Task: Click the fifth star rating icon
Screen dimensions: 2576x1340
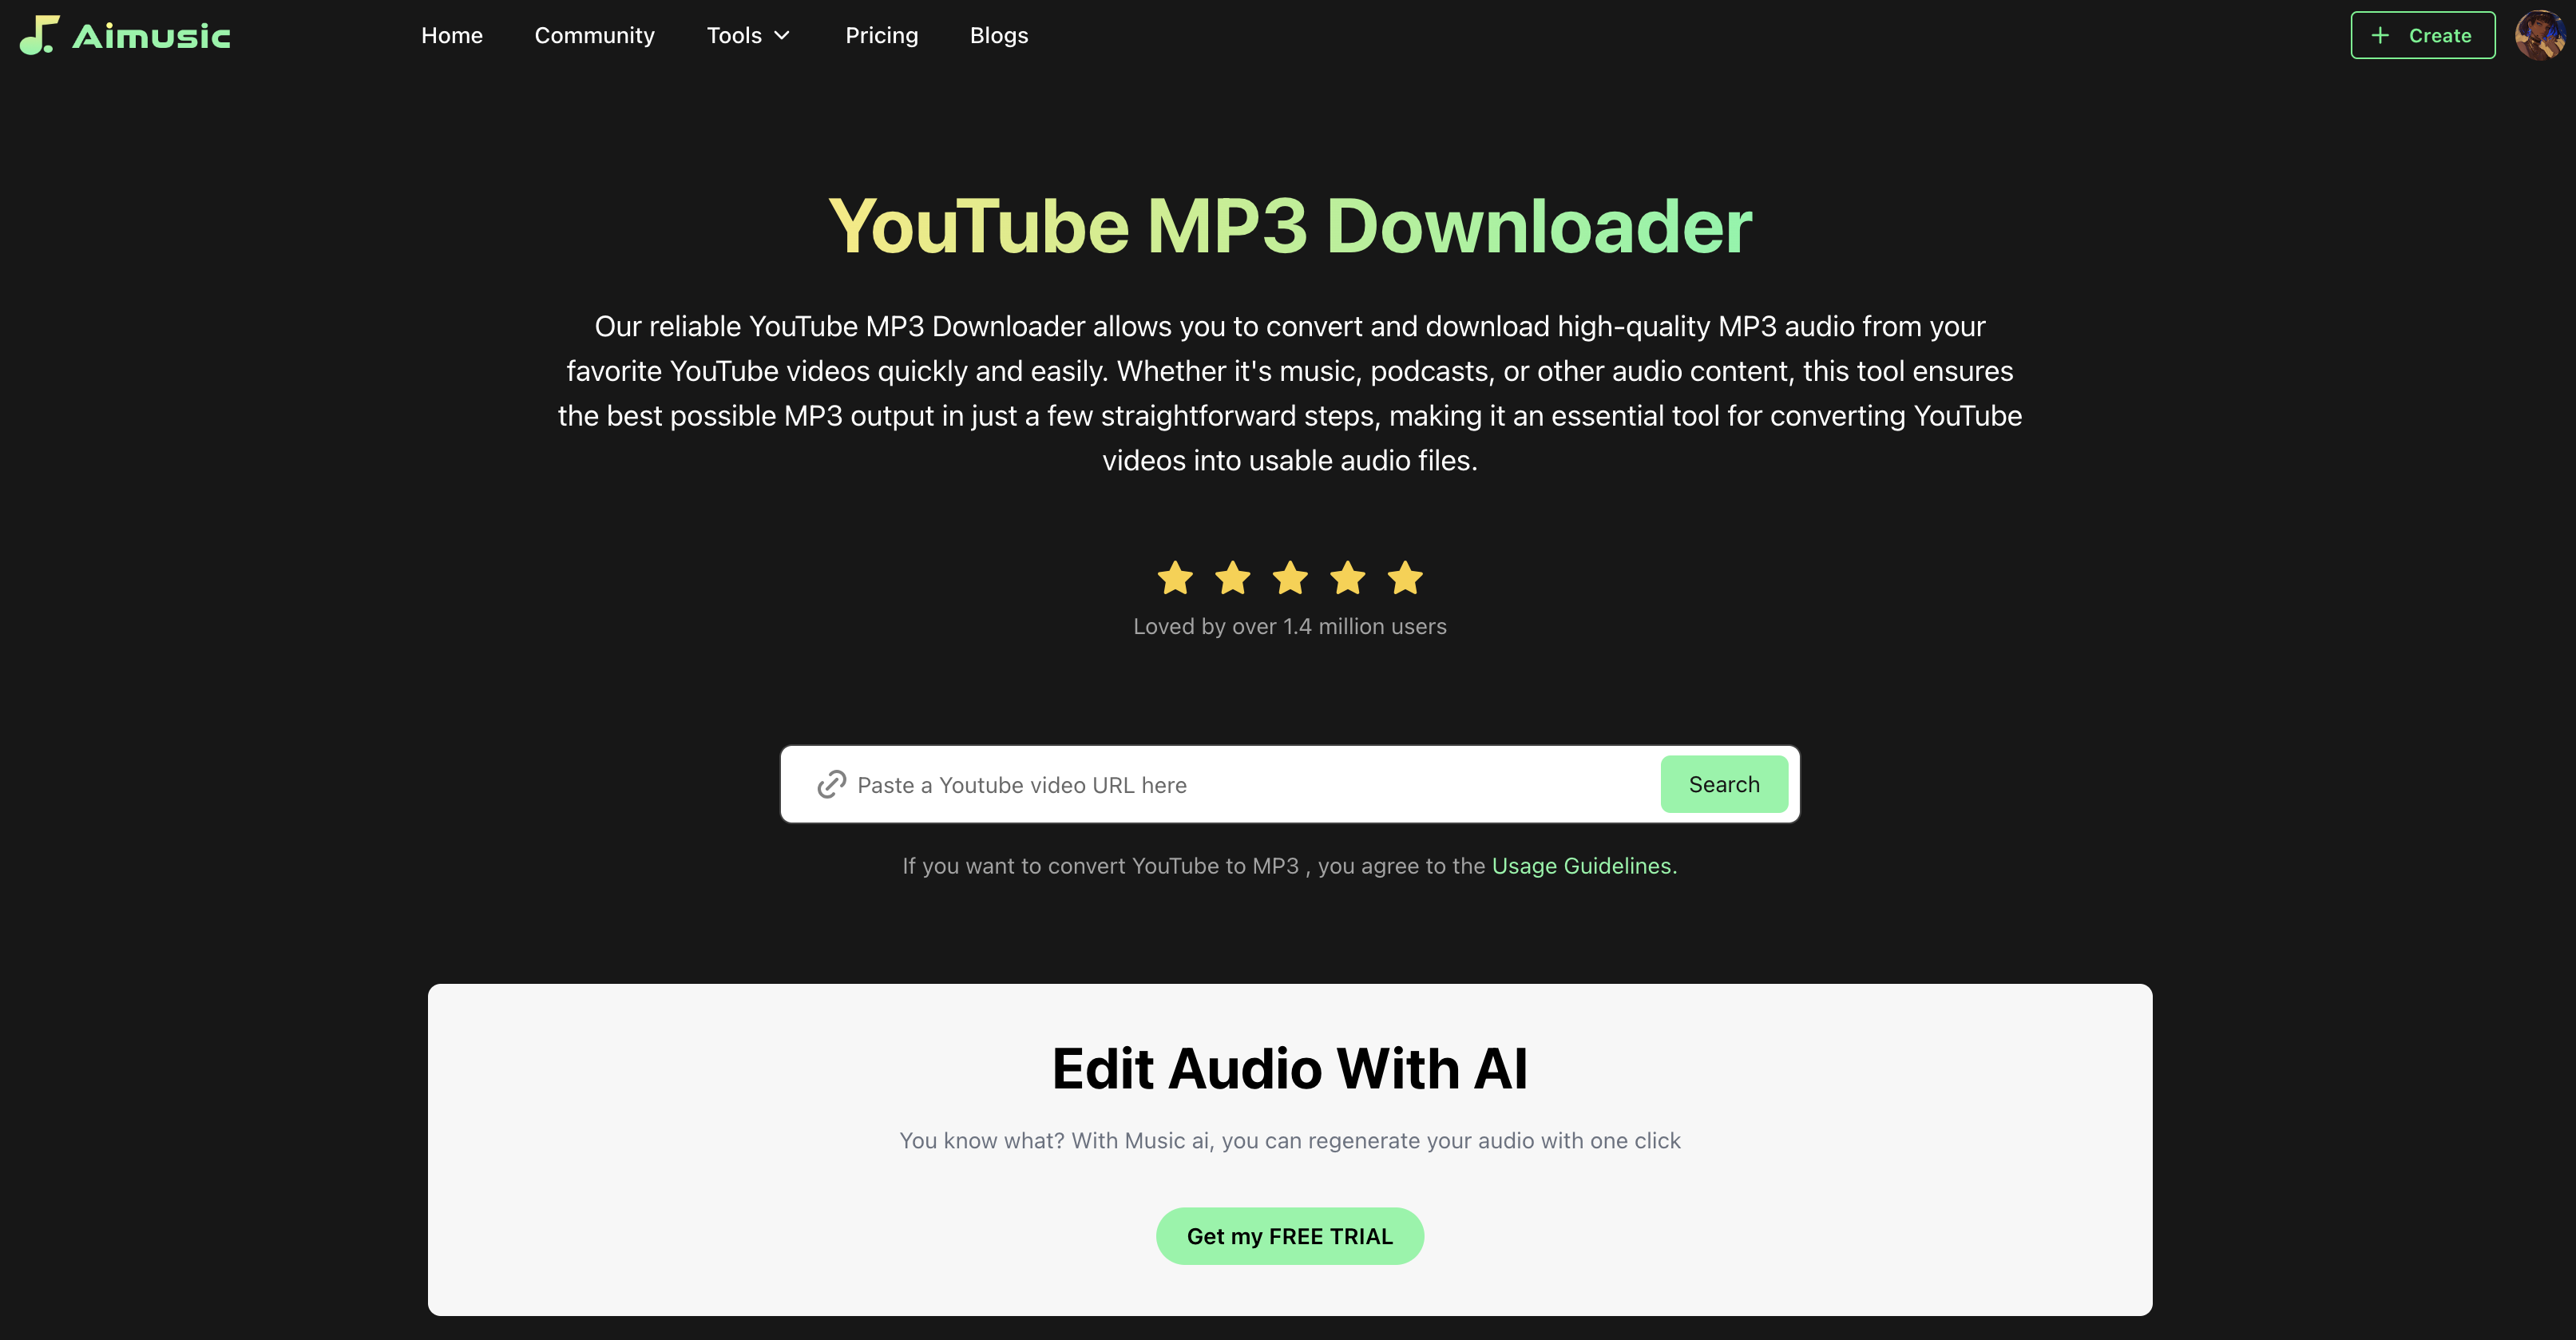Action: click(1405, 577)
